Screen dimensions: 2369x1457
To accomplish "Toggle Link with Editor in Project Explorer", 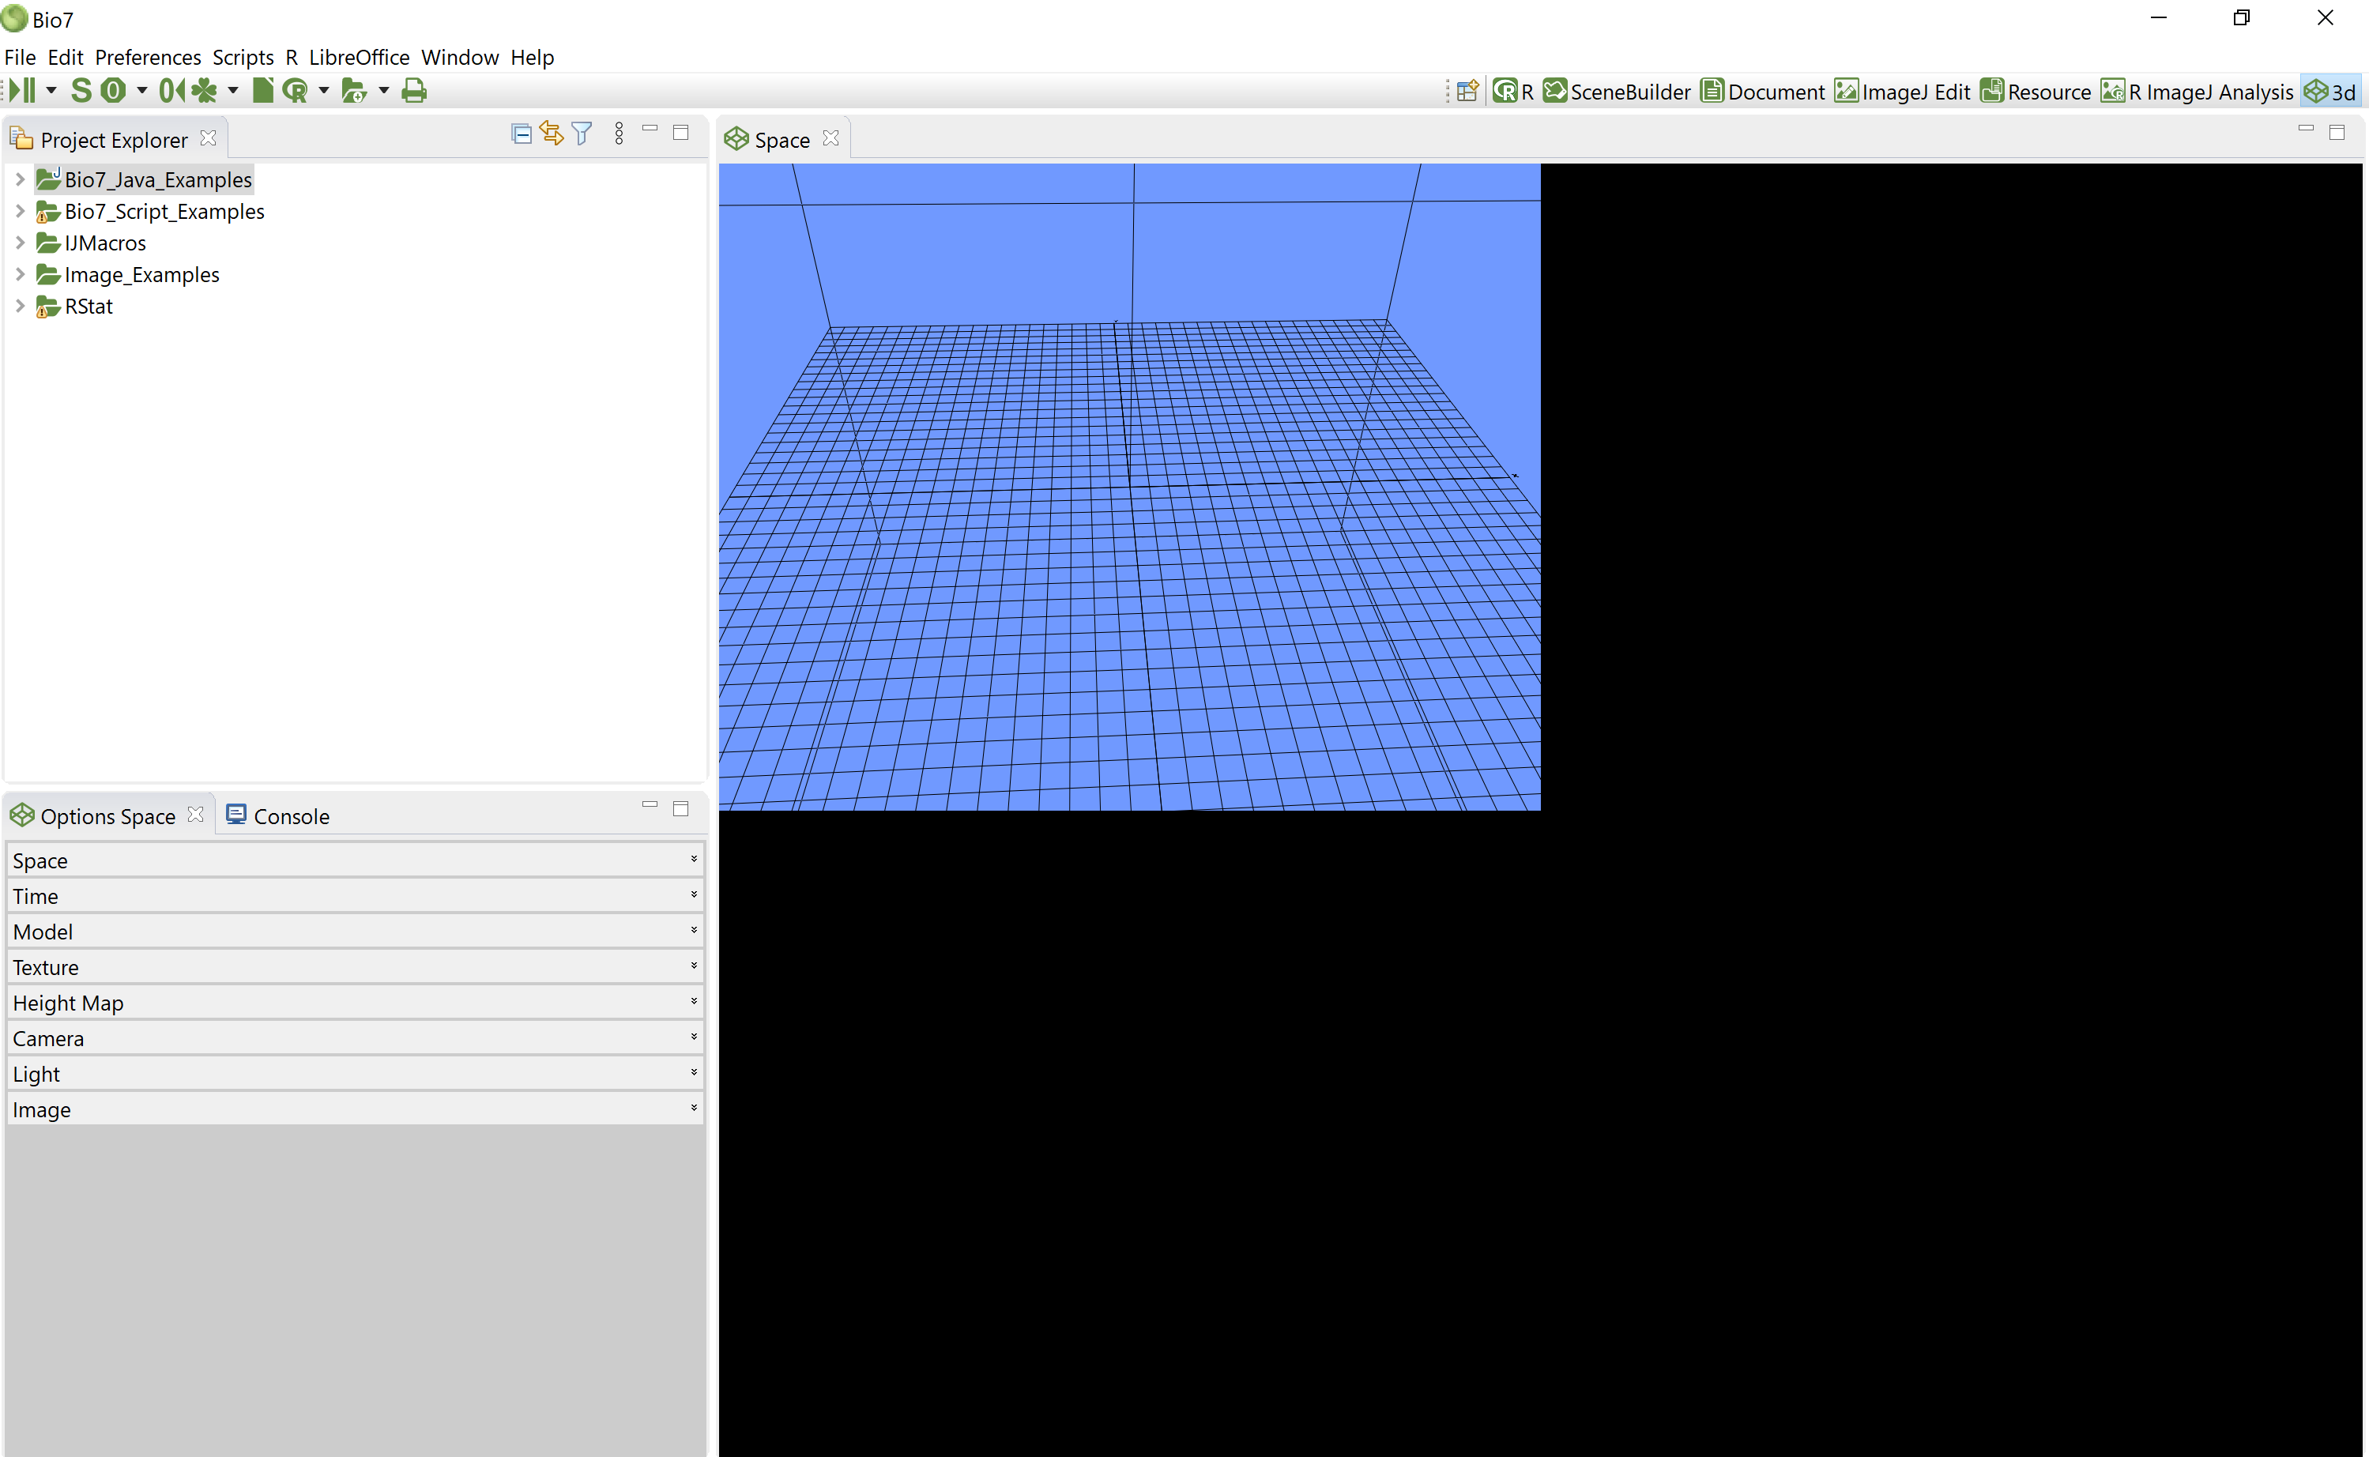I will click(x=551, y=134).
